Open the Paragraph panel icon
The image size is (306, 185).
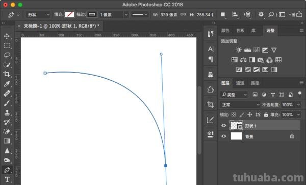click(x=211, y=59)
